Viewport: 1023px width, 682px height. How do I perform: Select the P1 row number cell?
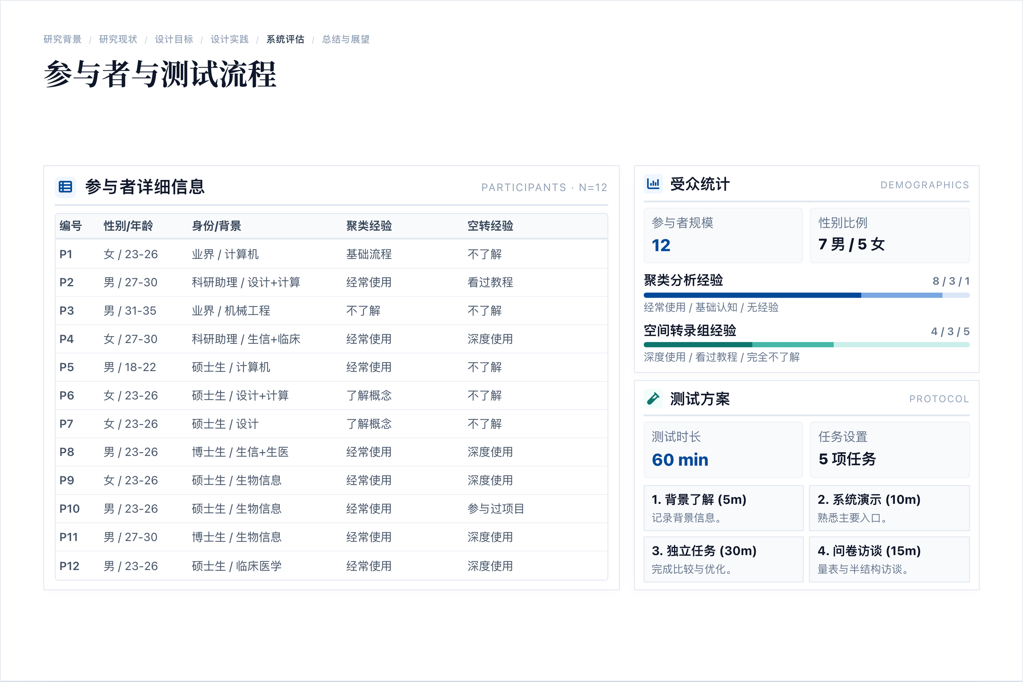(66, 254)
